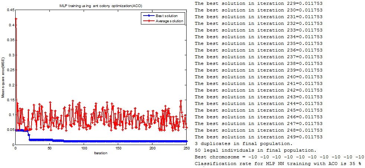Click '3 duplicates in final population' line
The width and height of the screenshot is (365, 168).
tap(243, 144)
